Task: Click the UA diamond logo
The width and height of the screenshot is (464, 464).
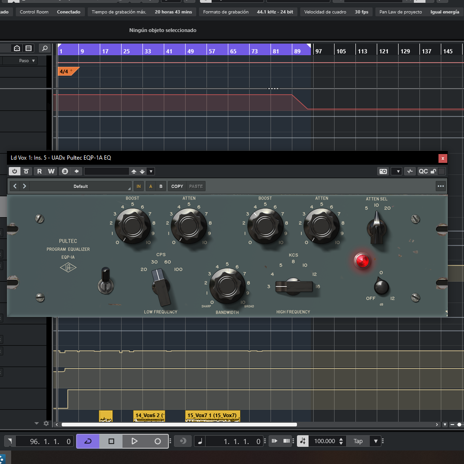Action: coord(68,268)
